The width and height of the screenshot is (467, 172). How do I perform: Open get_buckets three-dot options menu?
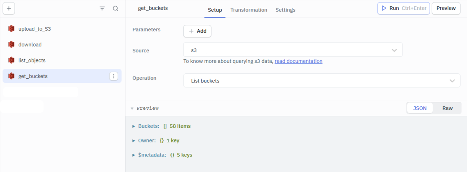[113, 76]
